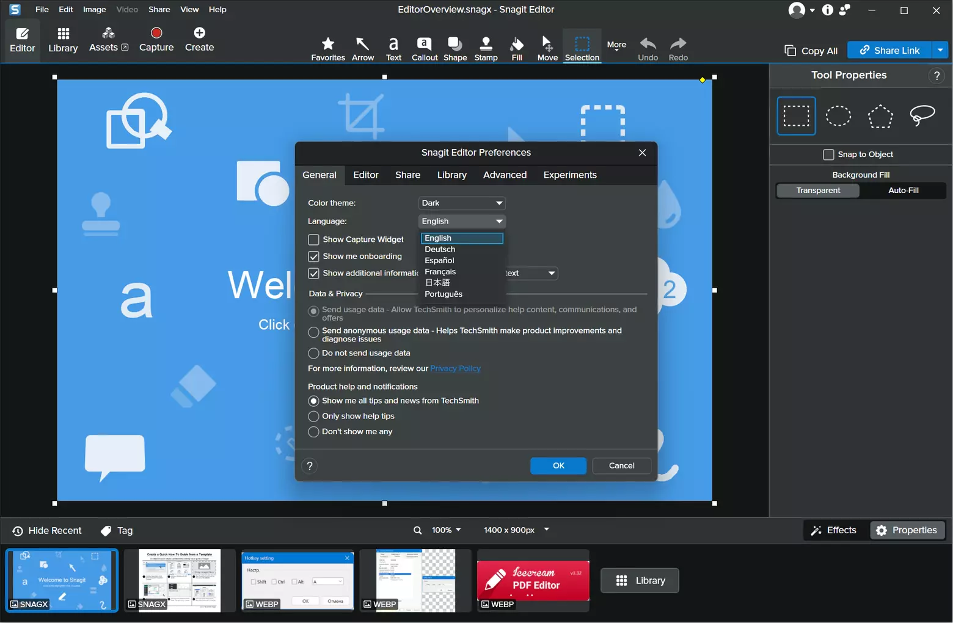953x623 pixels.
Task: Open the Icecream PDF Editor thumbnail
Action: [533, 581]
